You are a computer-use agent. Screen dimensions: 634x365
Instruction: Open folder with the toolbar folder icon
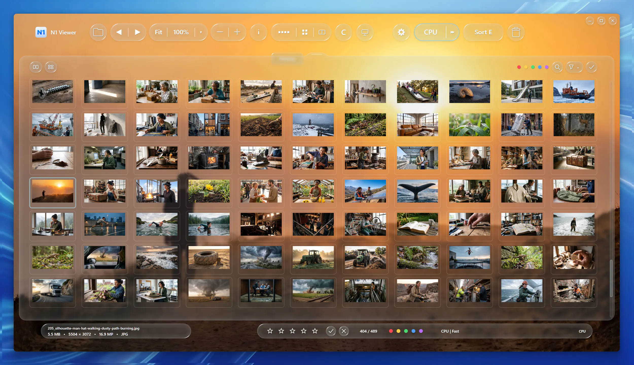pyautogui.click(x=98, y=32)
